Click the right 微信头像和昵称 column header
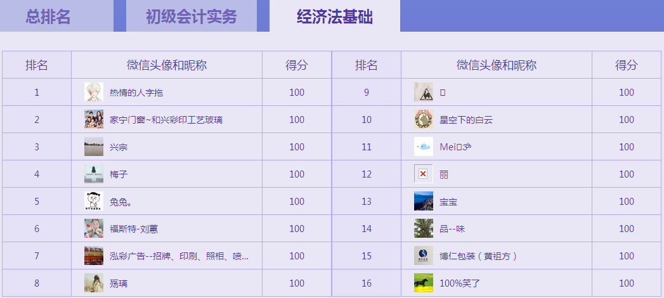Viewport: 664px width, 298px height. (x=496, y=65)
